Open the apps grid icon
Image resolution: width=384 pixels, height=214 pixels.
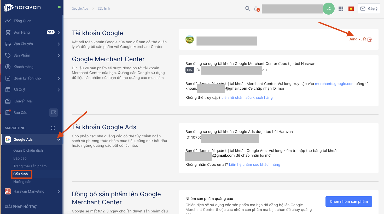(x=341, y=9)
